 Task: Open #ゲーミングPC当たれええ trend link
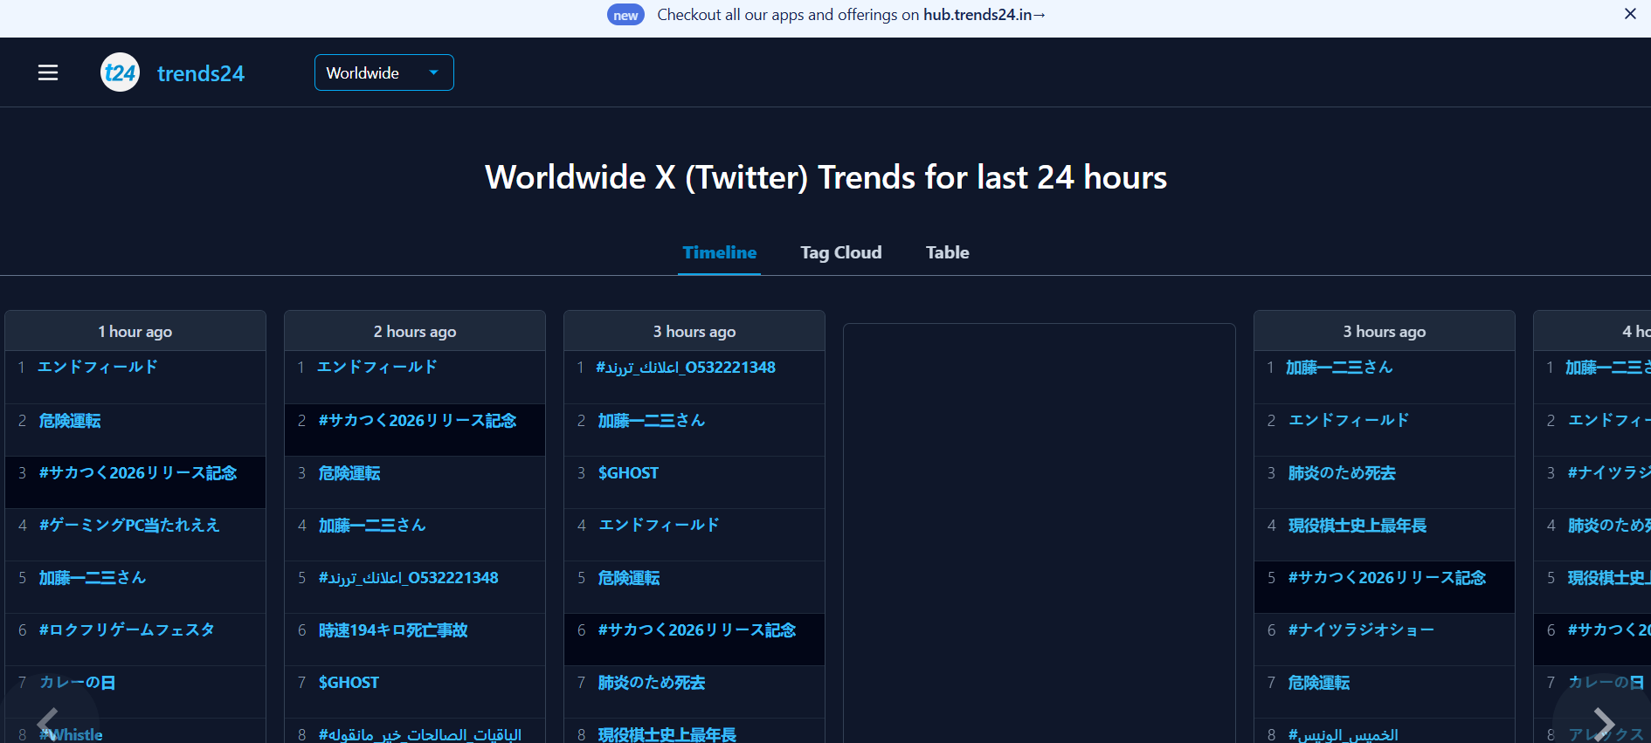(129, 526)
